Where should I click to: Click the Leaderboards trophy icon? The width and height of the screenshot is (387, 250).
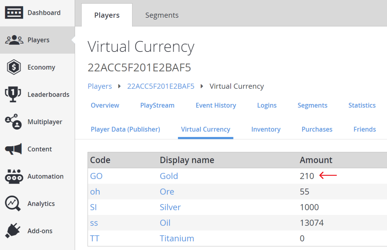pyautogui.click(x=13, y=94)
